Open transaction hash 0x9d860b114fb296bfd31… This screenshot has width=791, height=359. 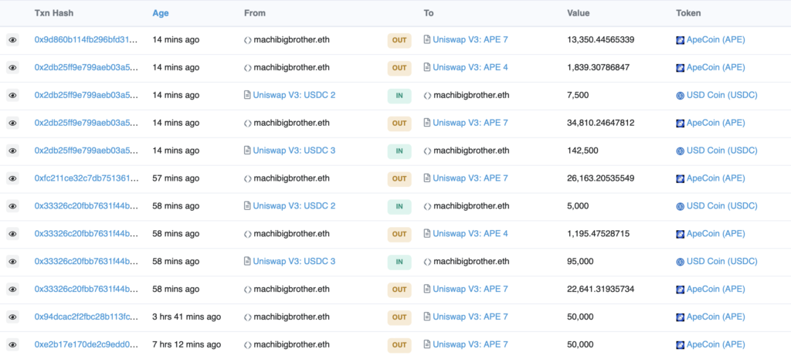86,39
